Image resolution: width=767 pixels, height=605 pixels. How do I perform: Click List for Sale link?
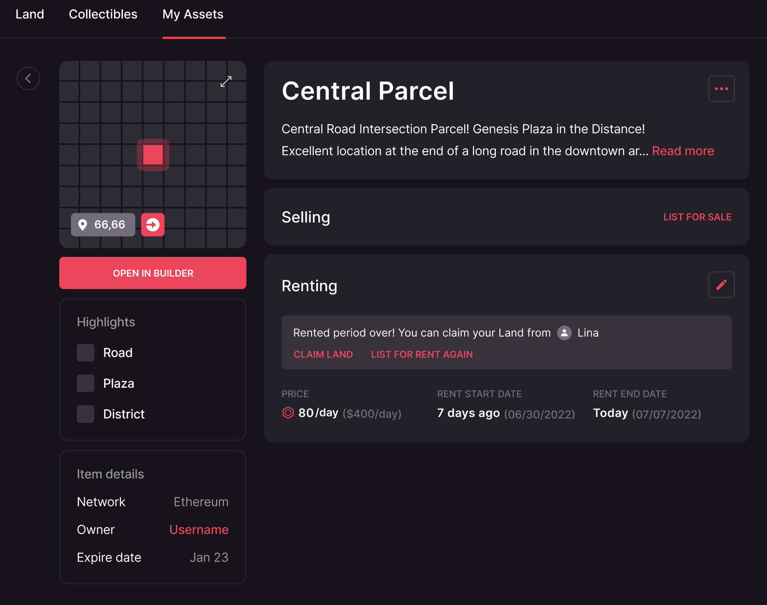[697, 217]
